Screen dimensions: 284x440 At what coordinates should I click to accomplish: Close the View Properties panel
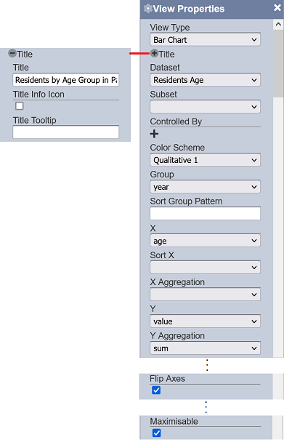[x=277, y=7]
